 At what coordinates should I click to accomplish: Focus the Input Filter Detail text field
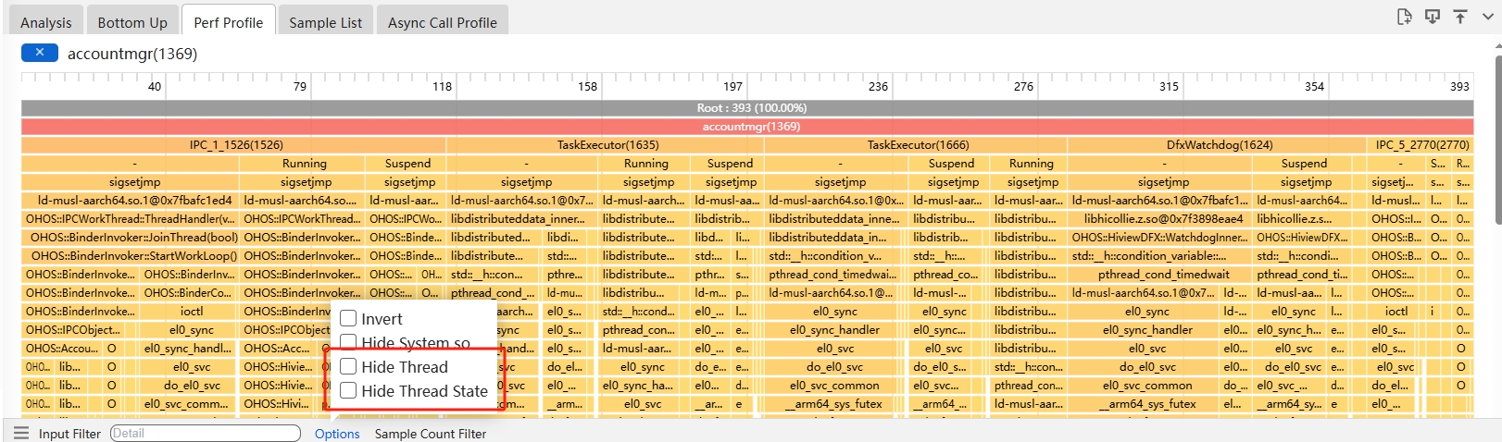pyautogui.click(x=205, y=434)
